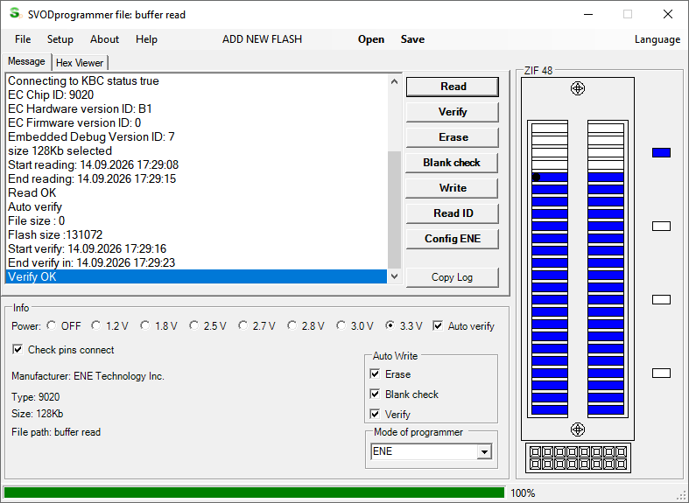Click Open in the menu bar
Image resolution: width=689 pixels, height=503 pixels.
coord(371,39)
